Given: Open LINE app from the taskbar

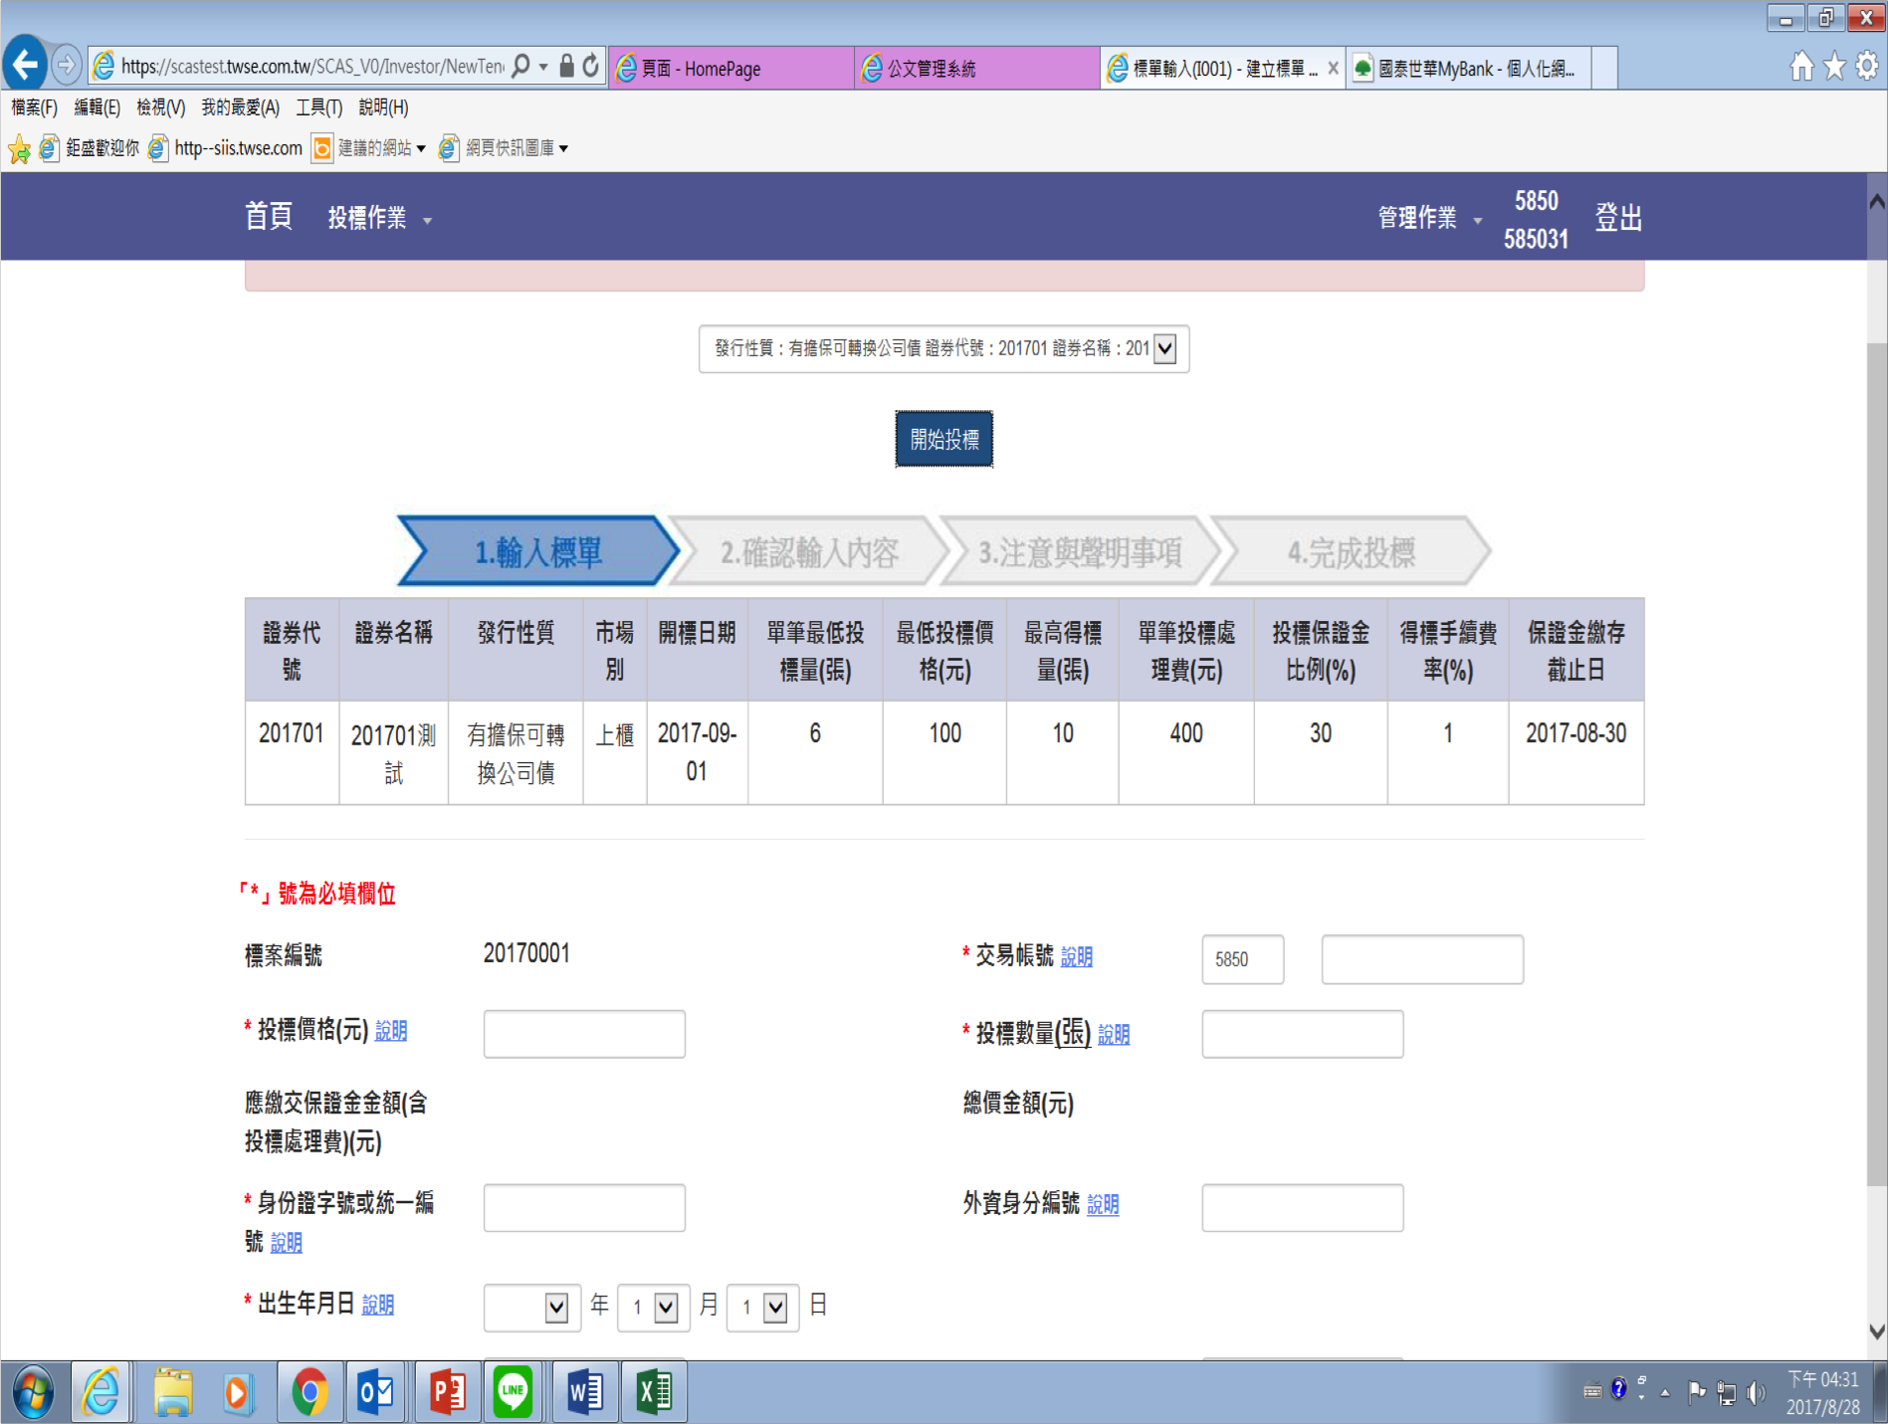Looking at the screenshot, I should [x=514, y=1392].
